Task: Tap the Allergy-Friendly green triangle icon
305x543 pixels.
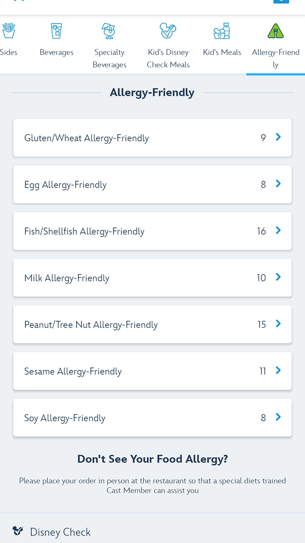Action: (275, 31)
